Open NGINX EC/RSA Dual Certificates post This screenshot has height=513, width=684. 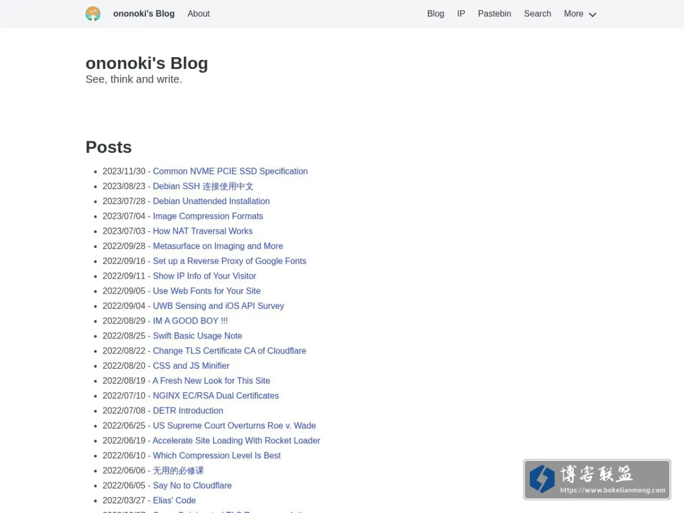(216, 396)
